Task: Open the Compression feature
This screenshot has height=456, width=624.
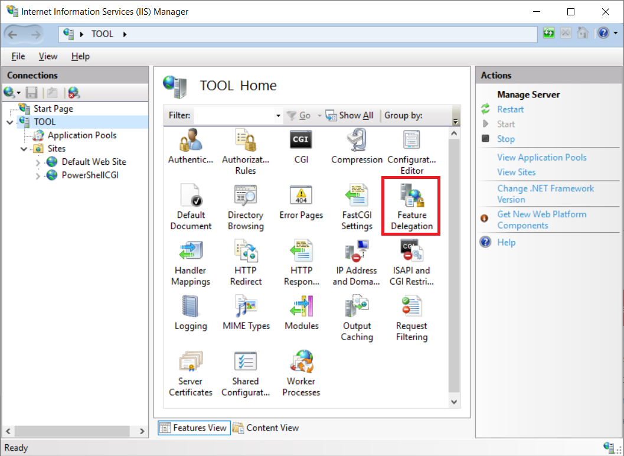Action: click(357, 146)
